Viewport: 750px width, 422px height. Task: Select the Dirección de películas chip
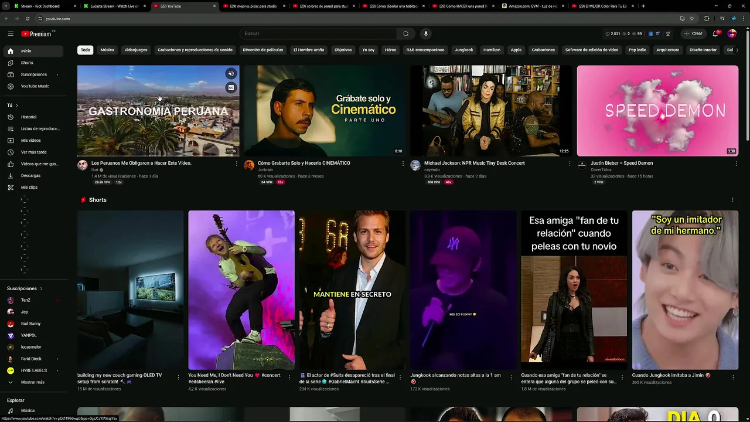263,50
